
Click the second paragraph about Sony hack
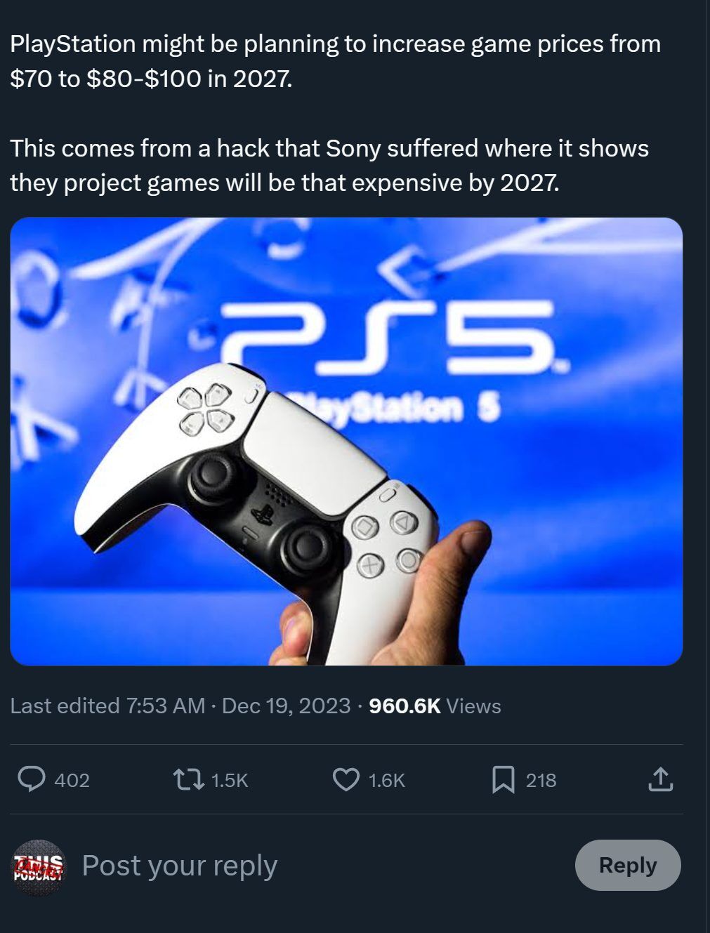click(329, 166)
